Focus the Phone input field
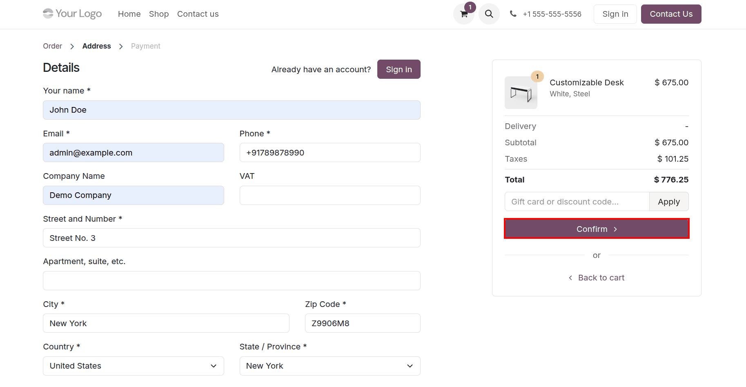 [330, 153]
